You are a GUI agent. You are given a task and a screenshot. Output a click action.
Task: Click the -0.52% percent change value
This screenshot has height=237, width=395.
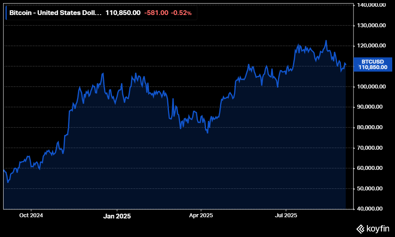click(181, 13)
